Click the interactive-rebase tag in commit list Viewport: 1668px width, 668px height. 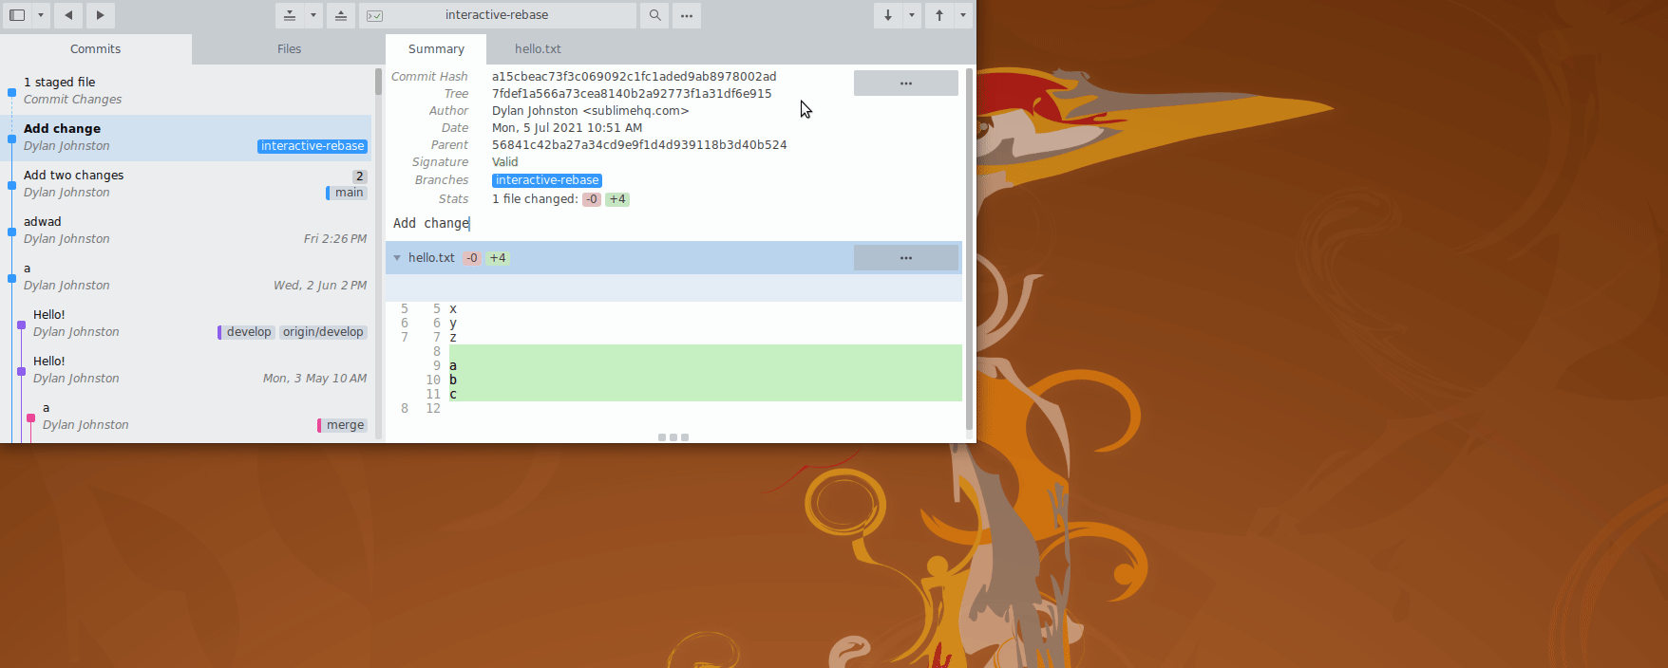[313, 146]
